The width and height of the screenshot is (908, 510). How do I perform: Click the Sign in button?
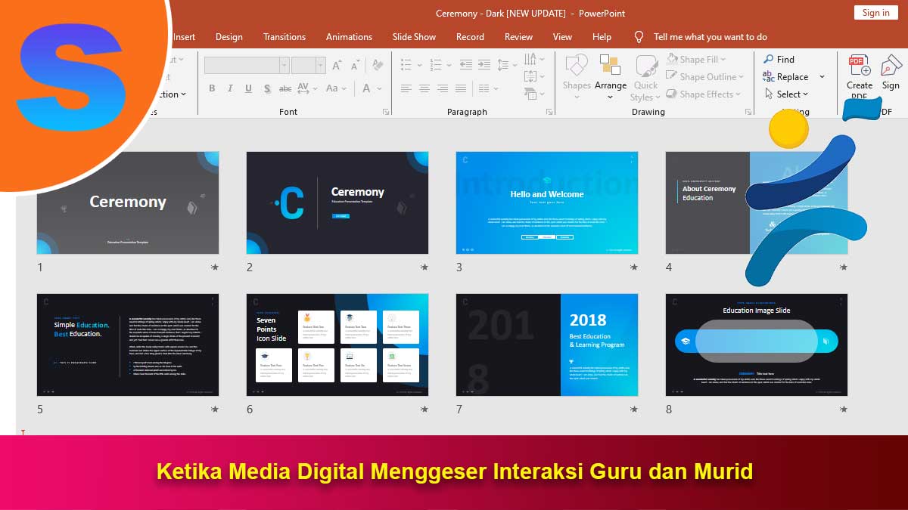(875, 12)
